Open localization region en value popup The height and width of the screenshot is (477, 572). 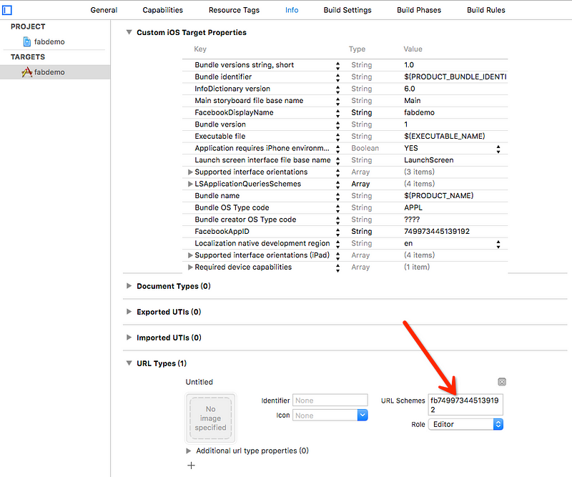[x=498, y=243]
